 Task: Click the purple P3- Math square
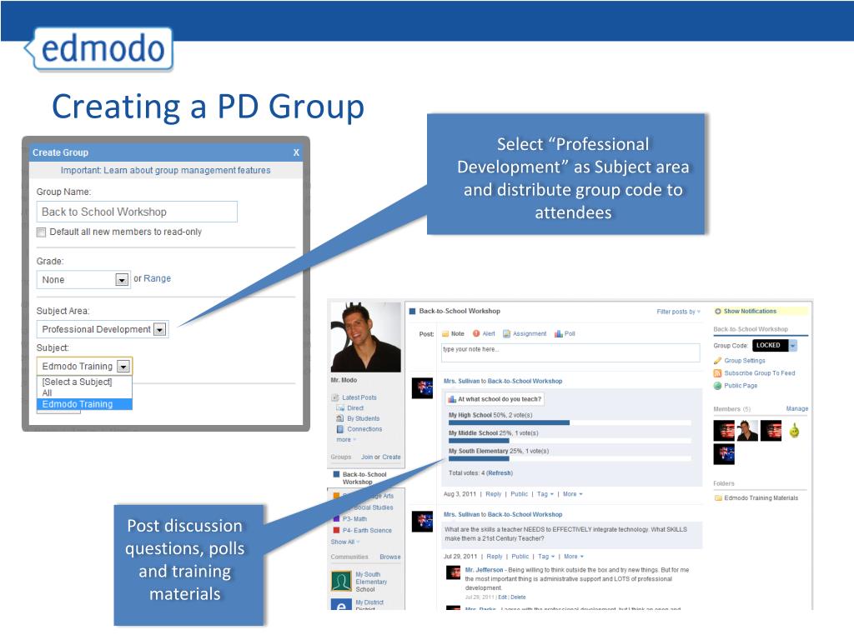tap(337, 518)
